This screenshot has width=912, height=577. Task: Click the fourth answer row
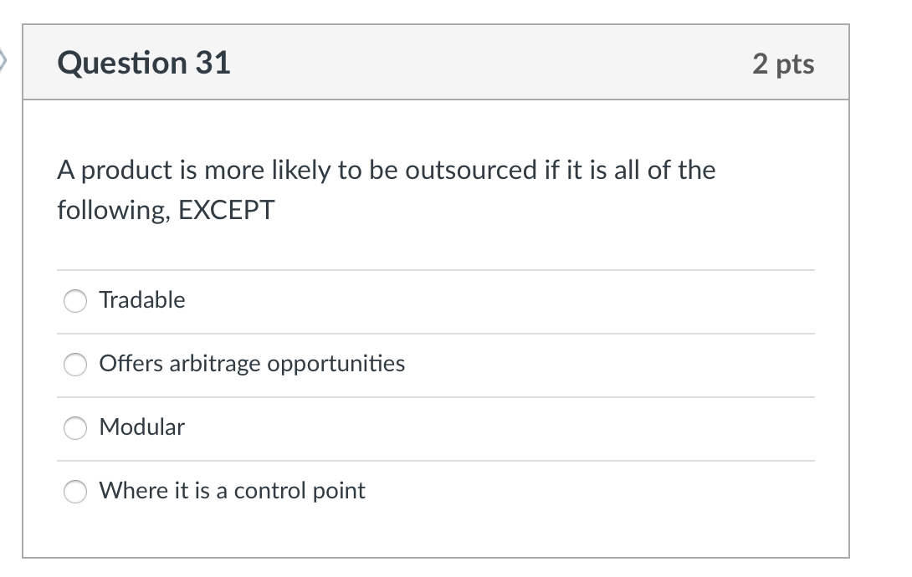point(435,492)
